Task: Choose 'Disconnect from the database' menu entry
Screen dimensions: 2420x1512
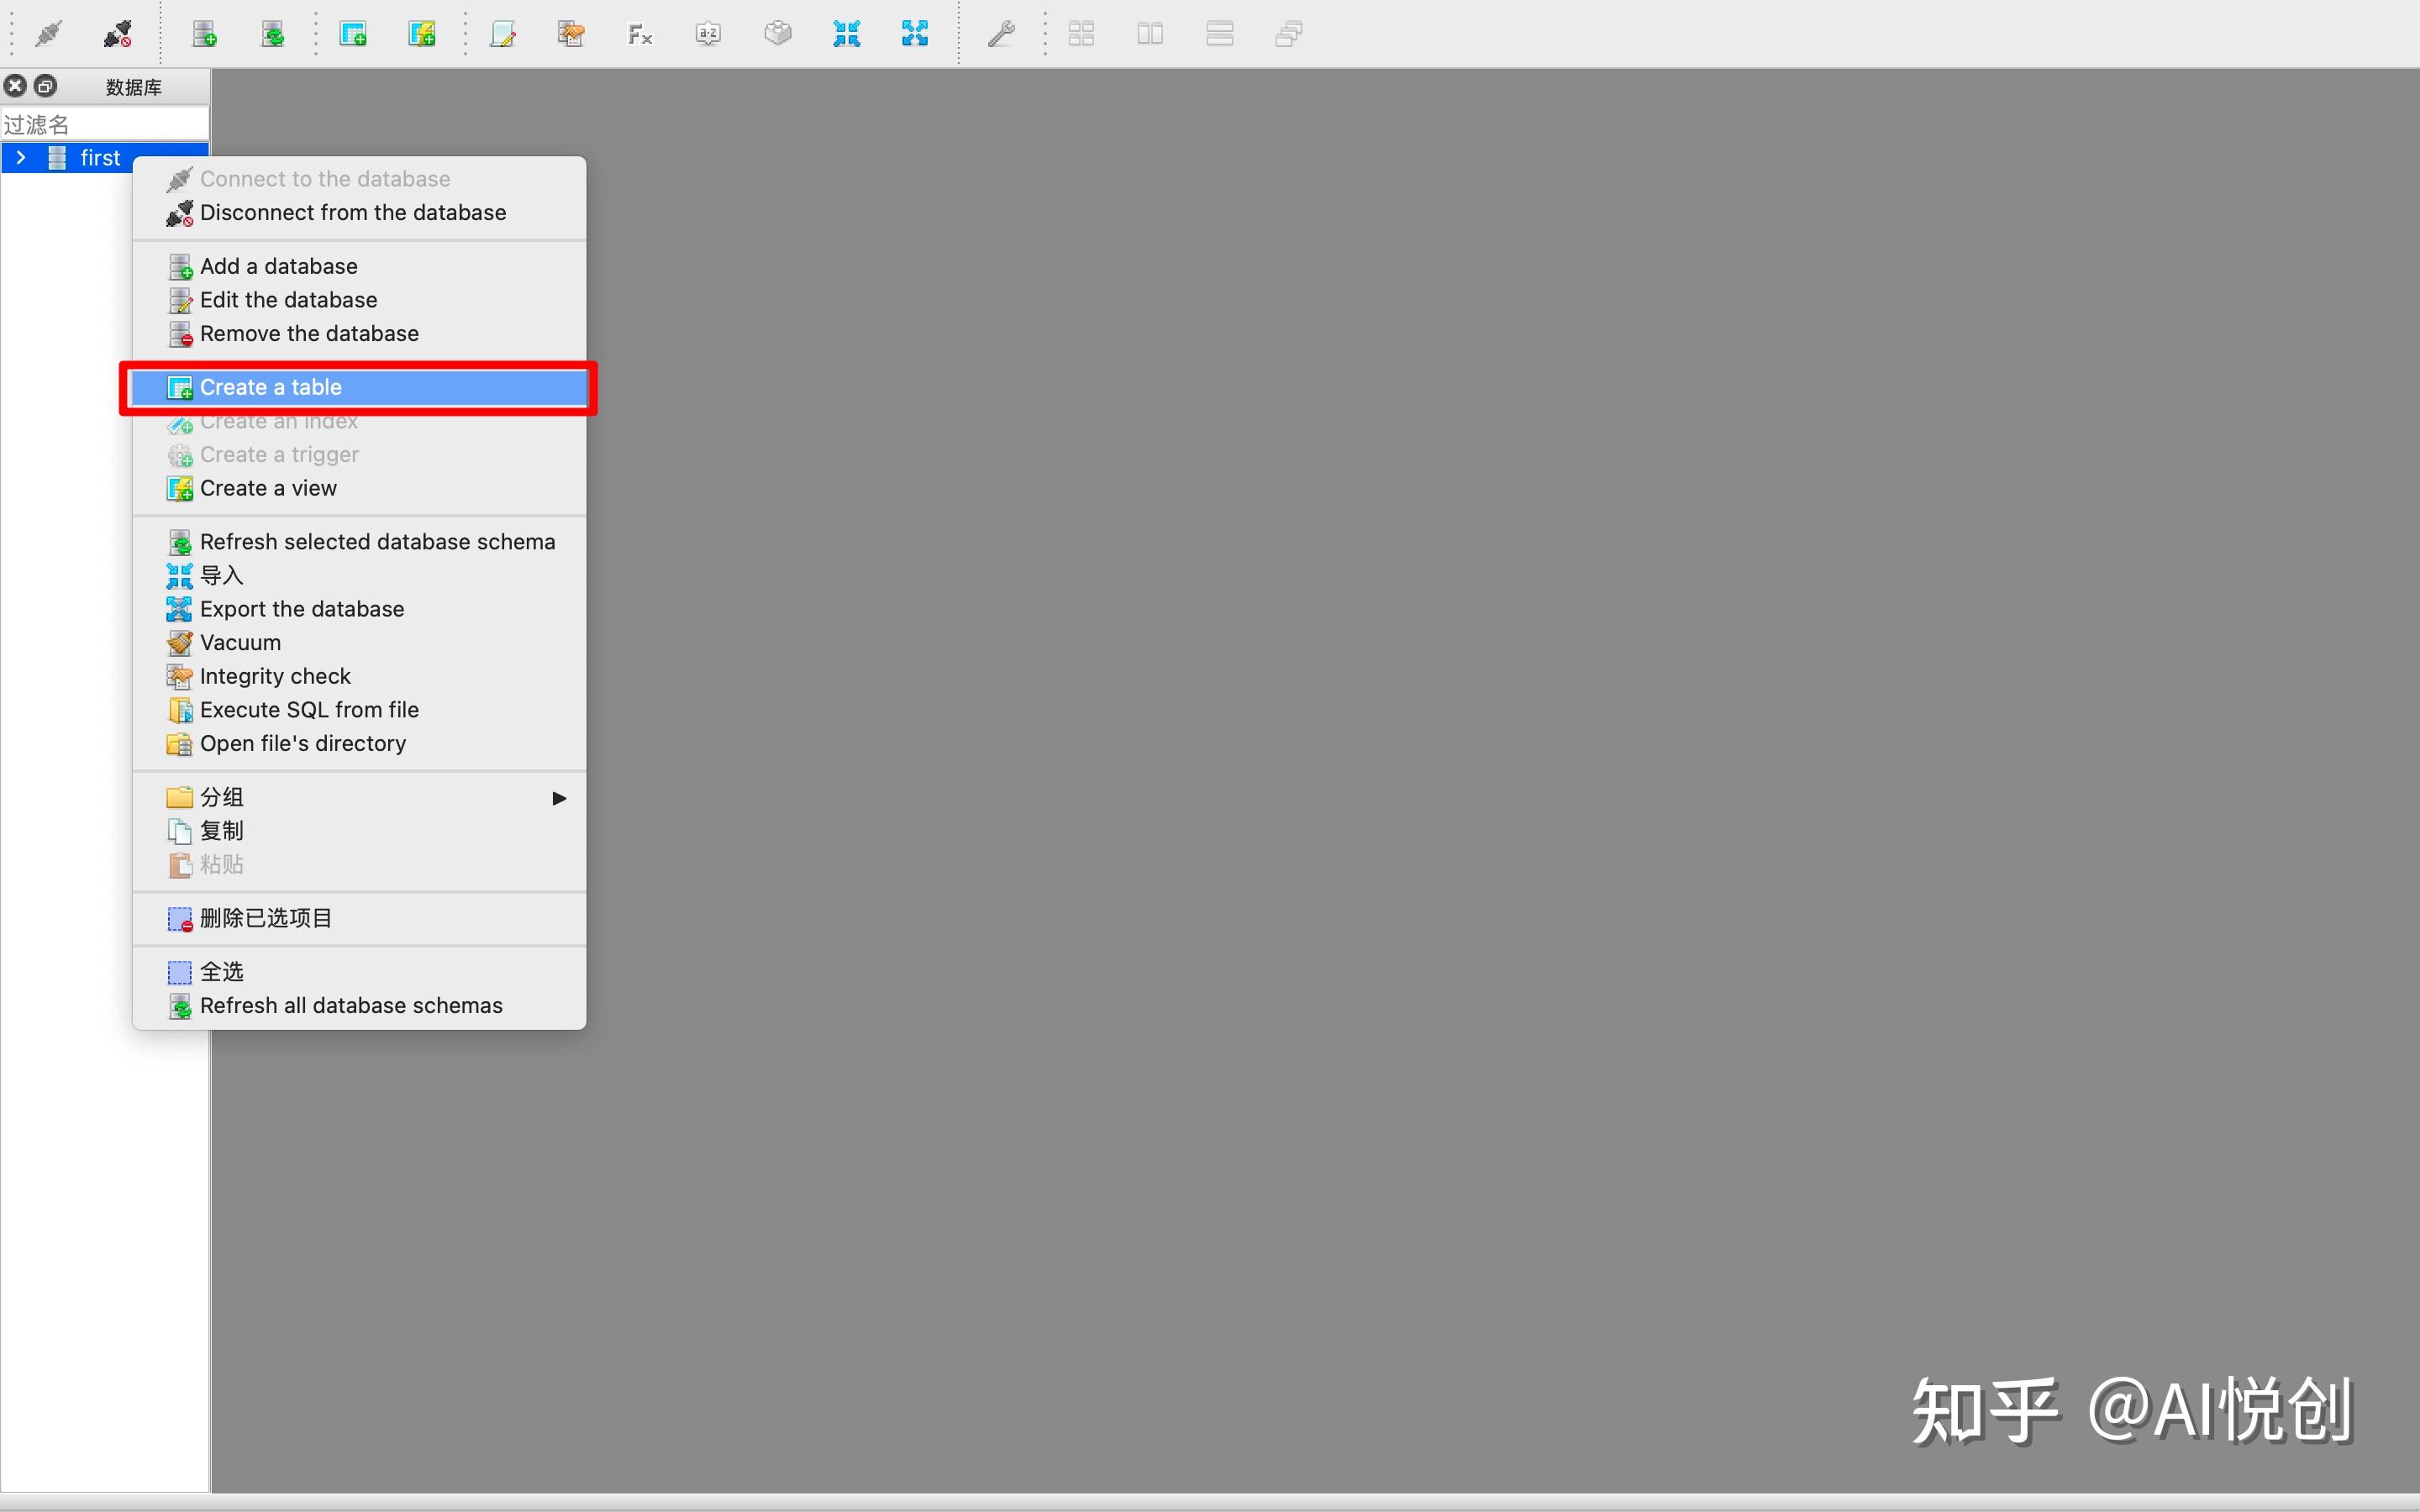Action: click(x=352, y=212)
